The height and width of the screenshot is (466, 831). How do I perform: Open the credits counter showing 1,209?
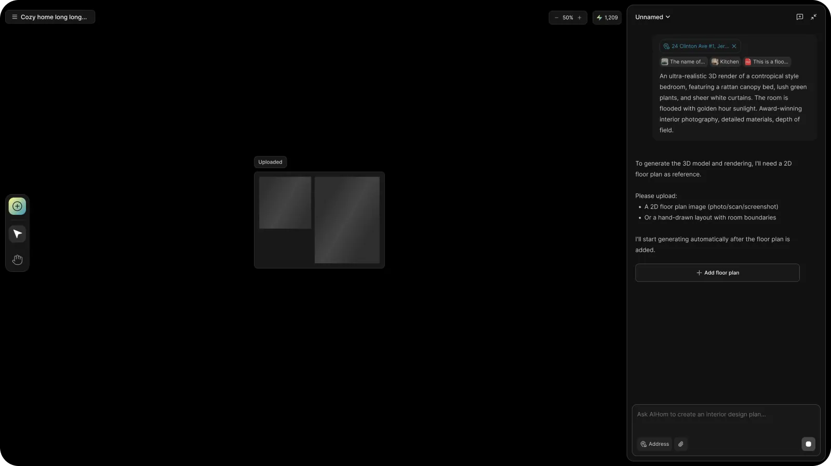click(x=607, y=18)
